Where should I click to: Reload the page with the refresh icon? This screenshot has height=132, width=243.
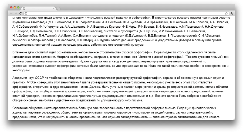point(21,13)
